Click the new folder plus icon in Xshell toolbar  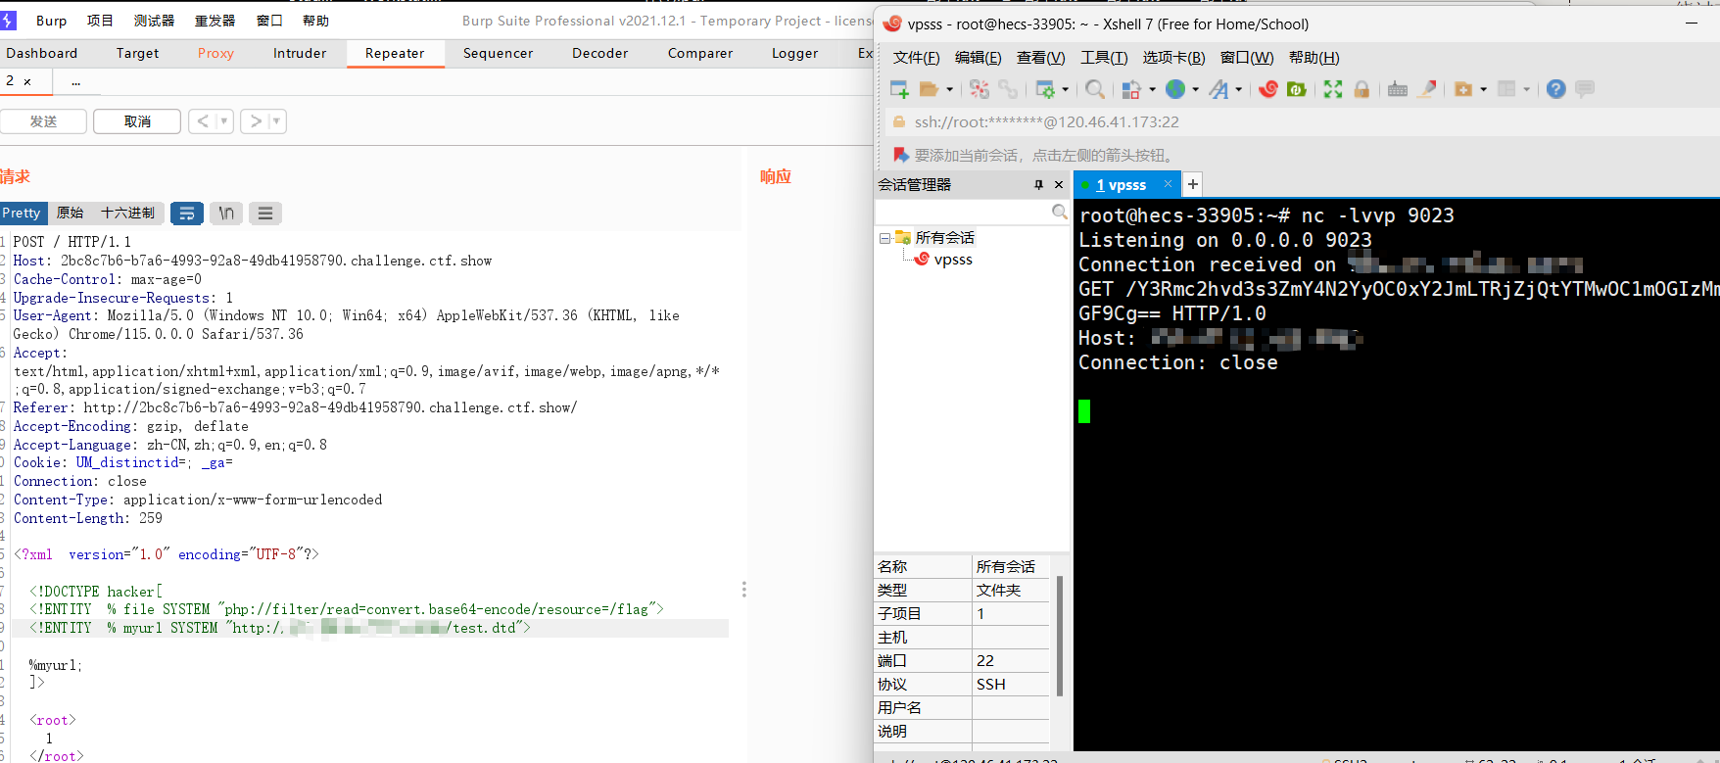click(1463, 90)
